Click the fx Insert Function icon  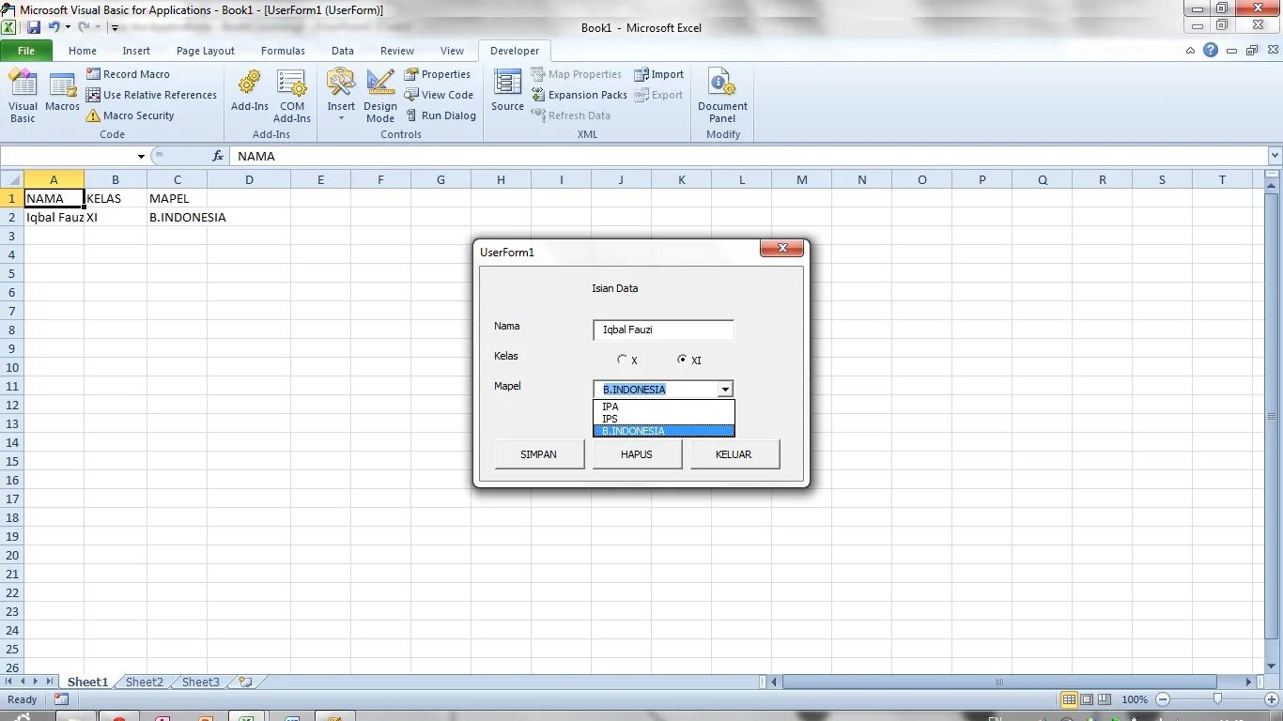(x=218, y=157)
